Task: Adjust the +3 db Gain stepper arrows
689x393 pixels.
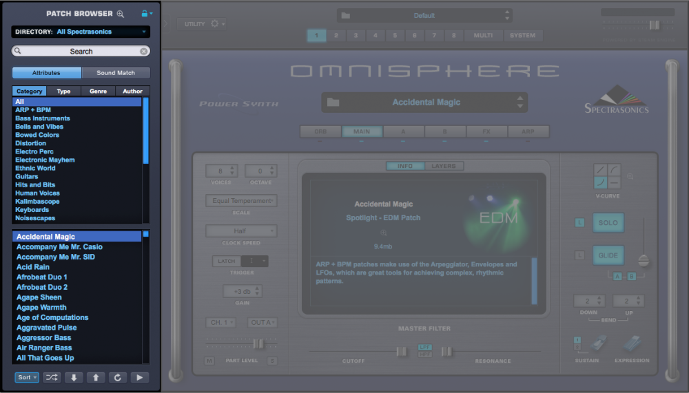Action: pyautogui.click(x=258, y=291)
